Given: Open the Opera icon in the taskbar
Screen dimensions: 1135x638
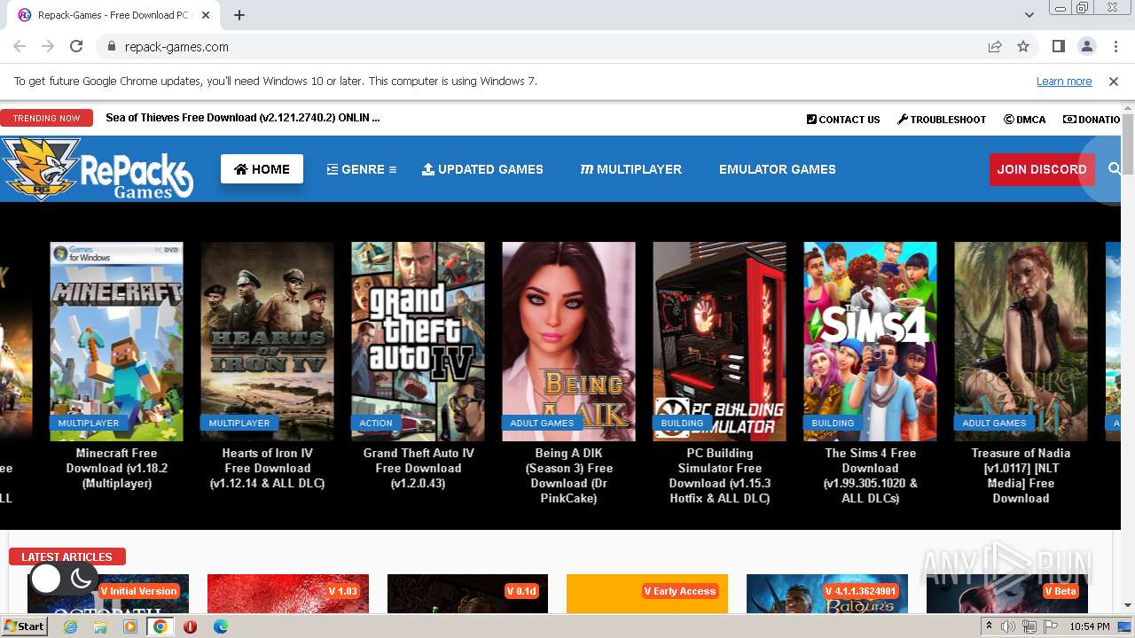Looking at the screenshot, I should coord(190,626).
